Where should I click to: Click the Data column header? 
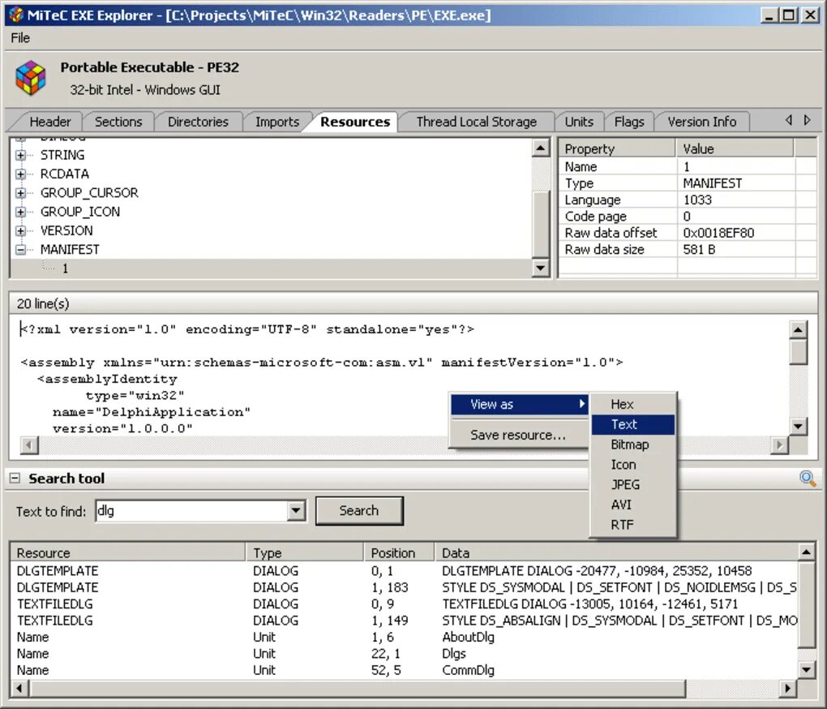click(617, 553)
